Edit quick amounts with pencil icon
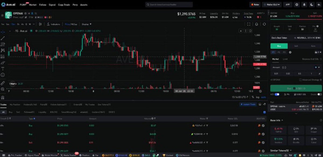This screenshot has width=323, height=157. [x=319, y=74]
